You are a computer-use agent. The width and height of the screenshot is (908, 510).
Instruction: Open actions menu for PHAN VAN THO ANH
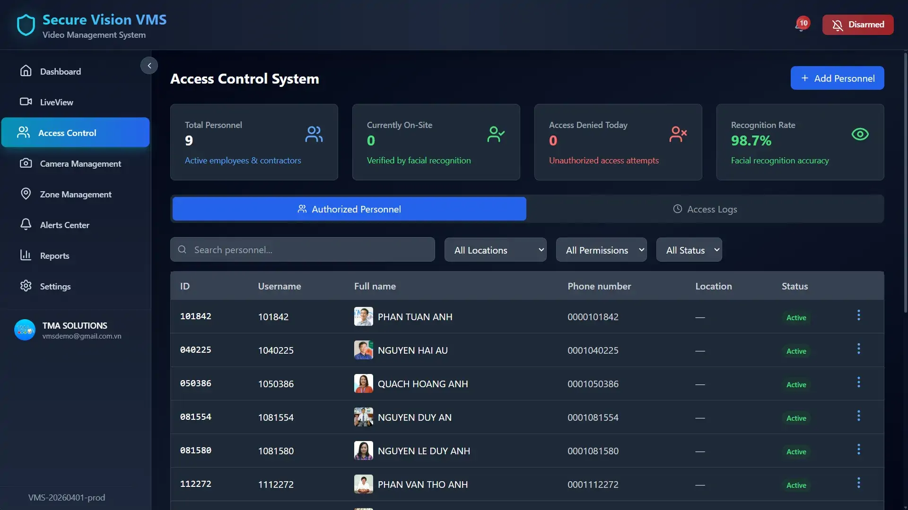859,483
